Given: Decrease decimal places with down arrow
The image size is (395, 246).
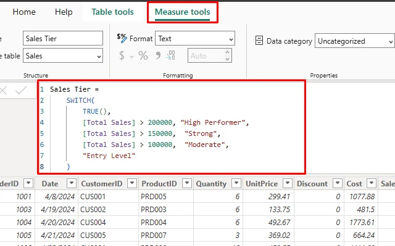Looking at the screenshot, I should [228, 59].
